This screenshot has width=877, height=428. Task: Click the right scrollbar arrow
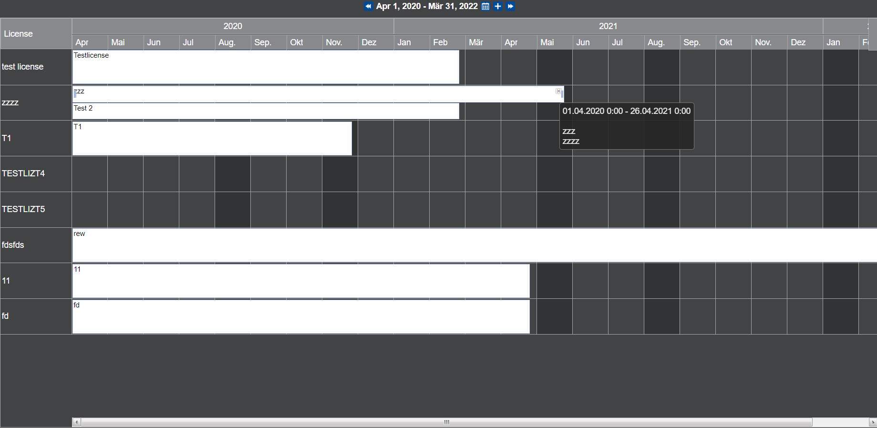coord(872,422)
